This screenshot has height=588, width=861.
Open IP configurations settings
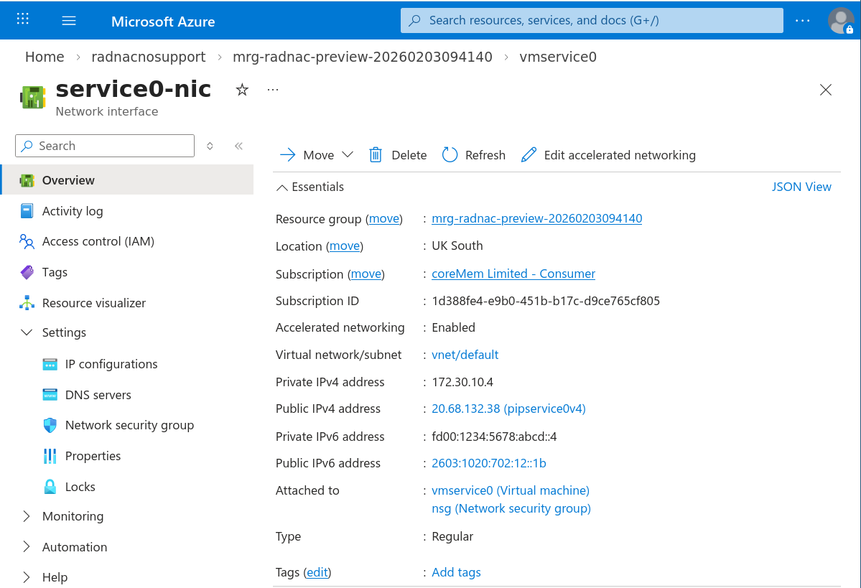(111, 364)
